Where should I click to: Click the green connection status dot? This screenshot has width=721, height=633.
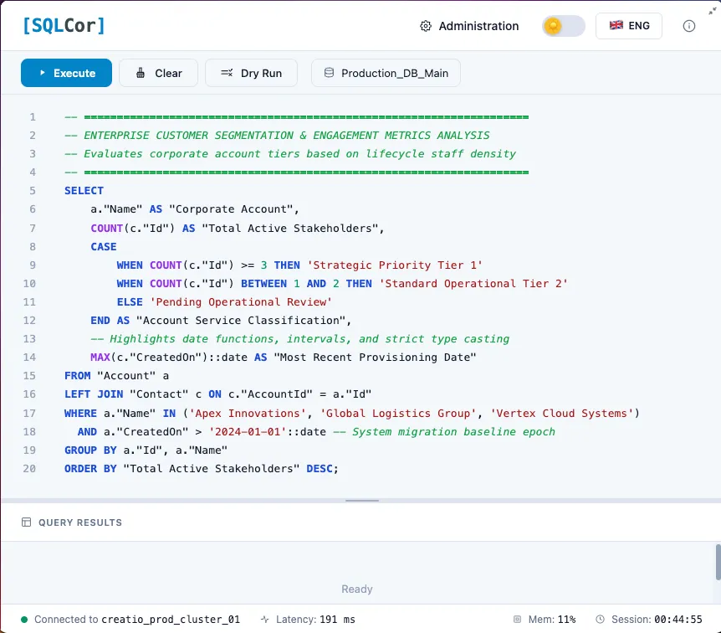[x=24, y=620]
